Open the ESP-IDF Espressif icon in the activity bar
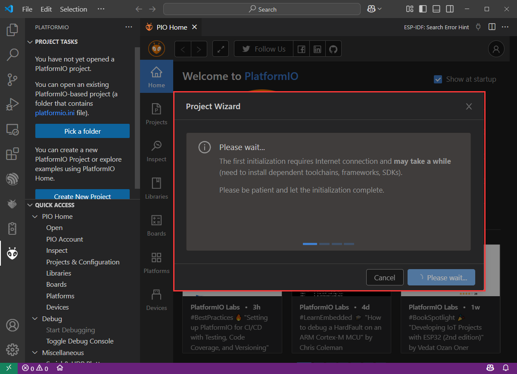The image size is (517, 374). pyautogui.click(x=12, y=179)
